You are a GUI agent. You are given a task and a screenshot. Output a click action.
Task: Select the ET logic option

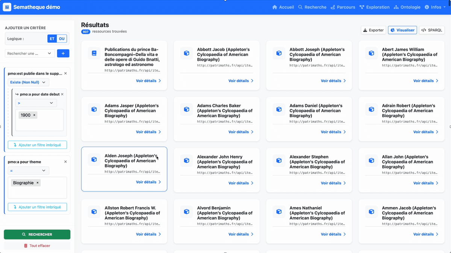pyautogui.click(x=52, y=39)
